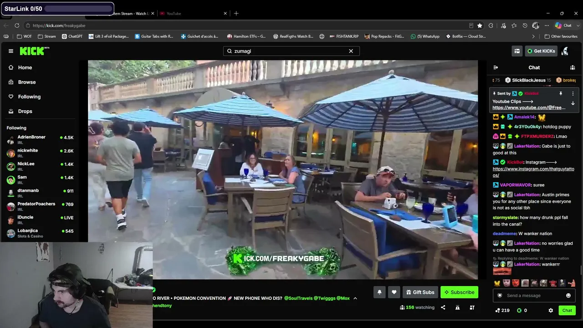Image resolution: width=583 pixels, height=328 pixels.
Task: Open the Stream bookmarks folder
Action: tap(46, 36)
